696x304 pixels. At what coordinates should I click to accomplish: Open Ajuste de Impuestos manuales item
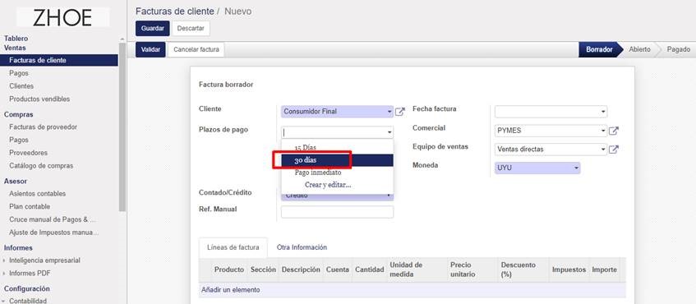point(53,232)
